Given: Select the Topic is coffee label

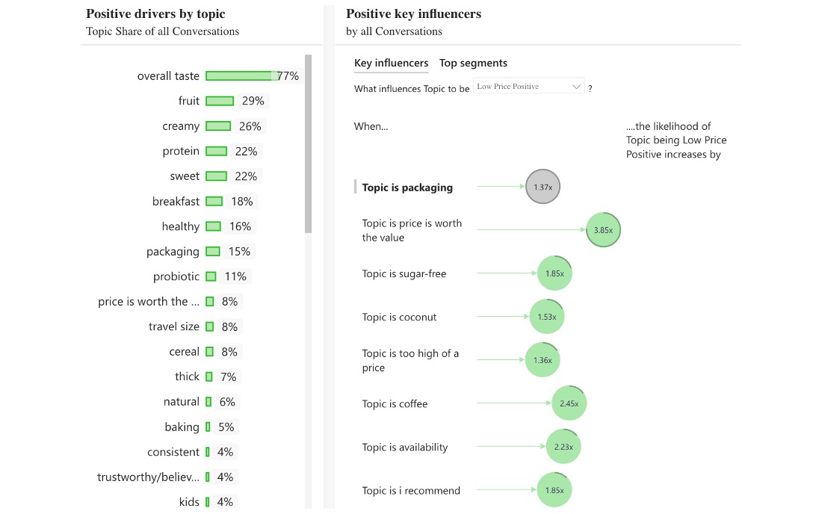Looking at the screenshot, I should point(395,404).
